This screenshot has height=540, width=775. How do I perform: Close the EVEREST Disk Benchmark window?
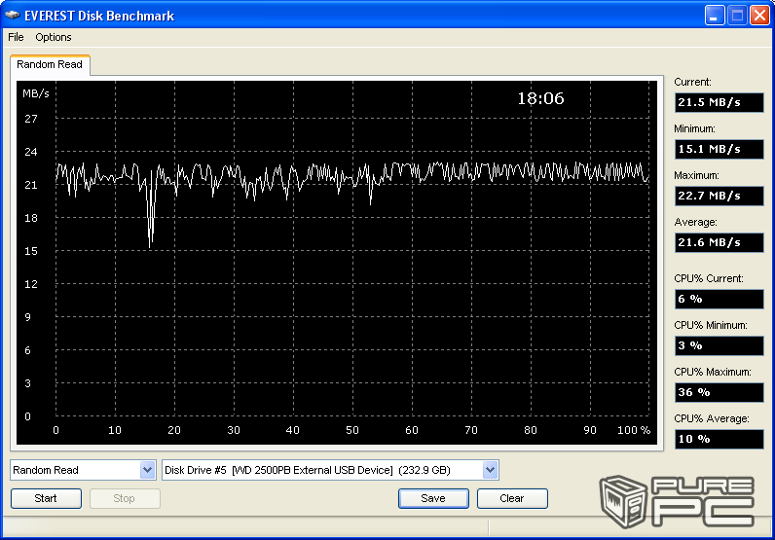[759, 16]
